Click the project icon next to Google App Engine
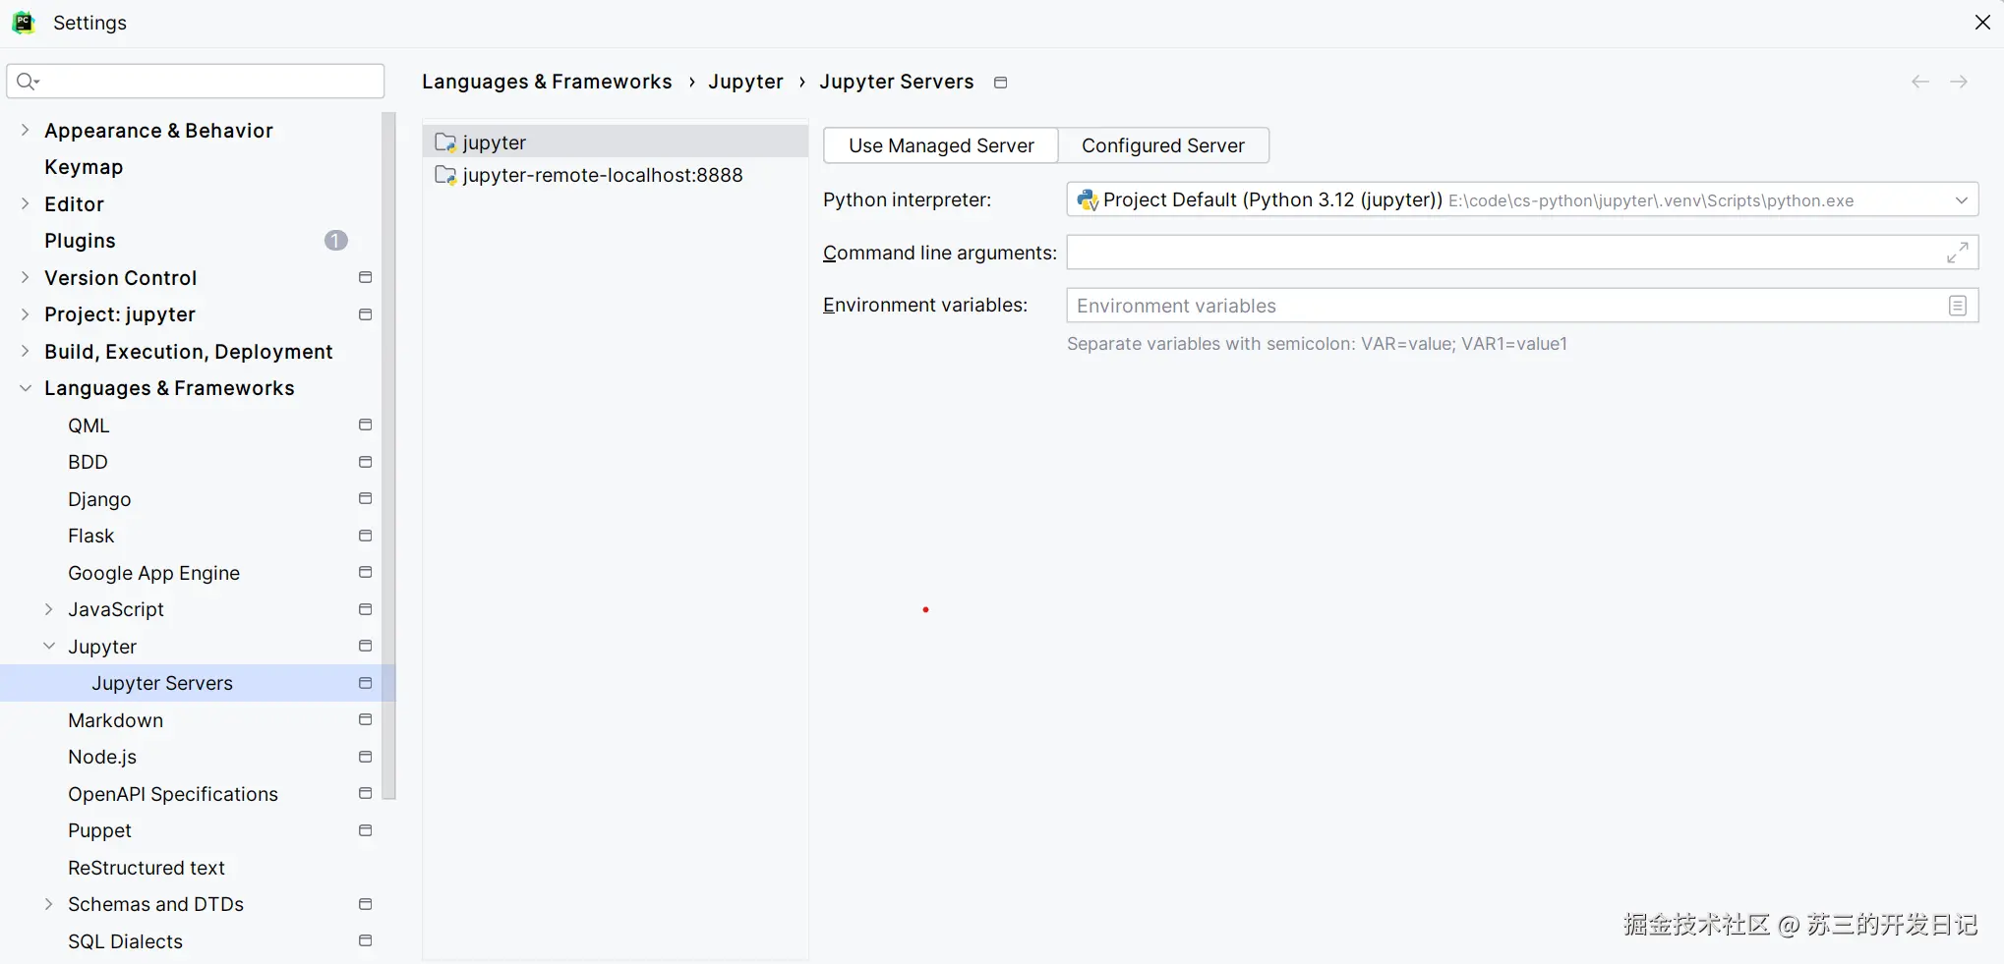Screen dimensions: 2004x964 coord(366,573)
